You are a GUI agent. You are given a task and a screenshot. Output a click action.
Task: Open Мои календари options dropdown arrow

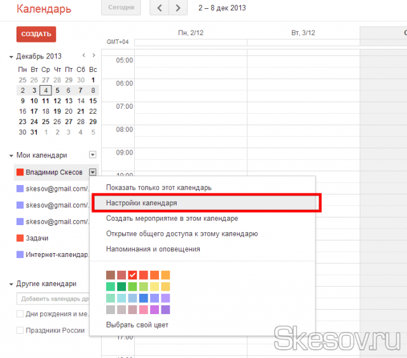(x=93, y=155)
